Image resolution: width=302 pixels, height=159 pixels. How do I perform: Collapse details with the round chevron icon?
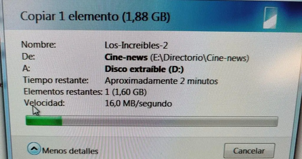tap(34, 149)
